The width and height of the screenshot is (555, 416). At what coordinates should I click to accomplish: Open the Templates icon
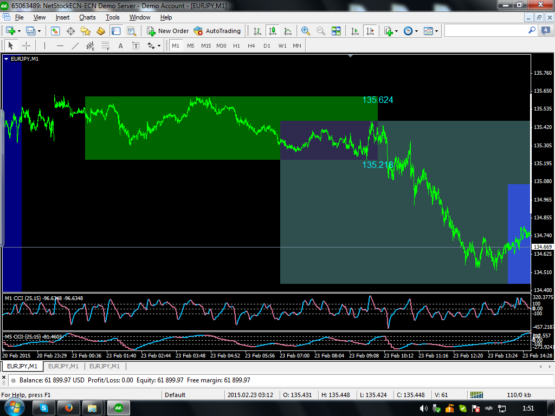tap(428, 31)
